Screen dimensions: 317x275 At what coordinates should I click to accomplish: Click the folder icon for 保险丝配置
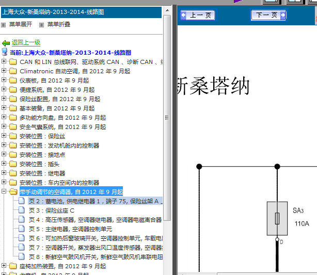click(13, 99)
